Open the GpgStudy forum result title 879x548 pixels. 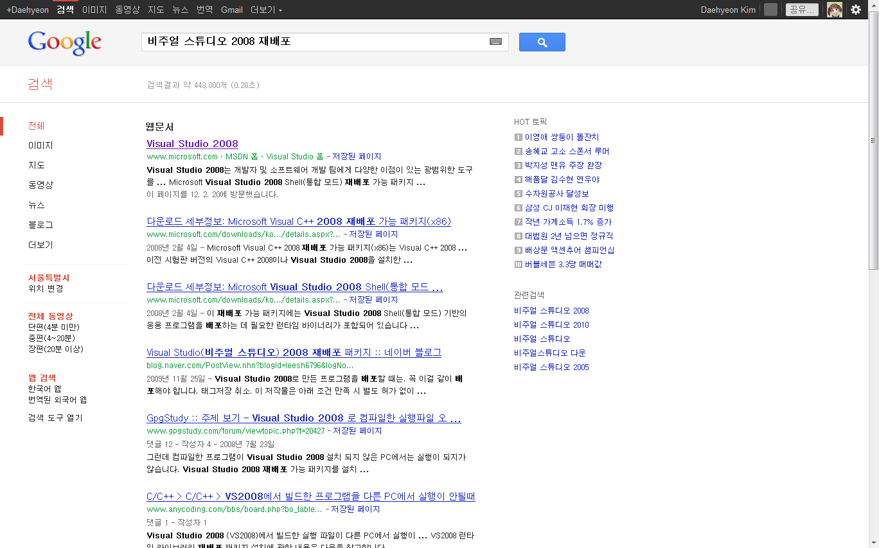[x=303, y=418]
